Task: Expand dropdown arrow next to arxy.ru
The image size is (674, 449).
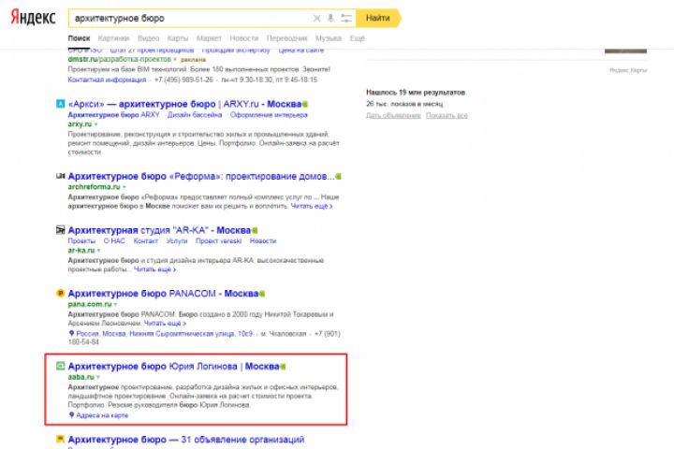Action: (95, 124)
